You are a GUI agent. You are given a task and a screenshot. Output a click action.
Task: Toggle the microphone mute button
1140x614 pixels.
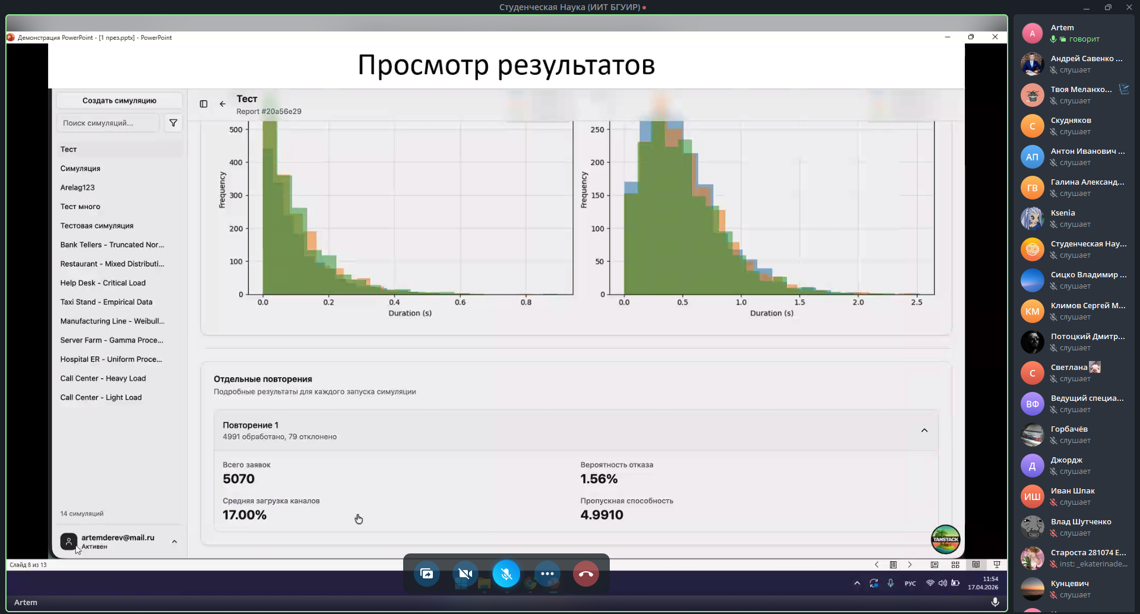pos(506,574)
